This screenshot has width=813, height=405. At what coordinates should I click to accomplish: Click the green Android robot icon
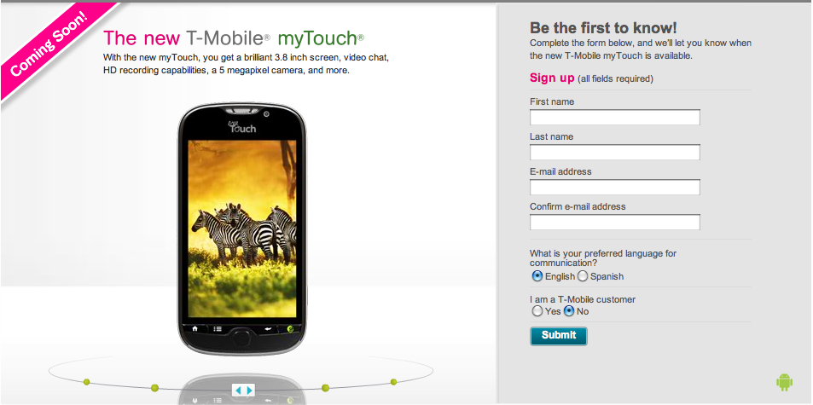coord(784,382)
